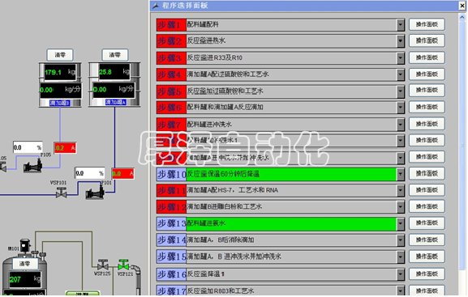Screen dimensions: 468x297
Task: Select the 步骤14 row entry
Action: (292, 240)
